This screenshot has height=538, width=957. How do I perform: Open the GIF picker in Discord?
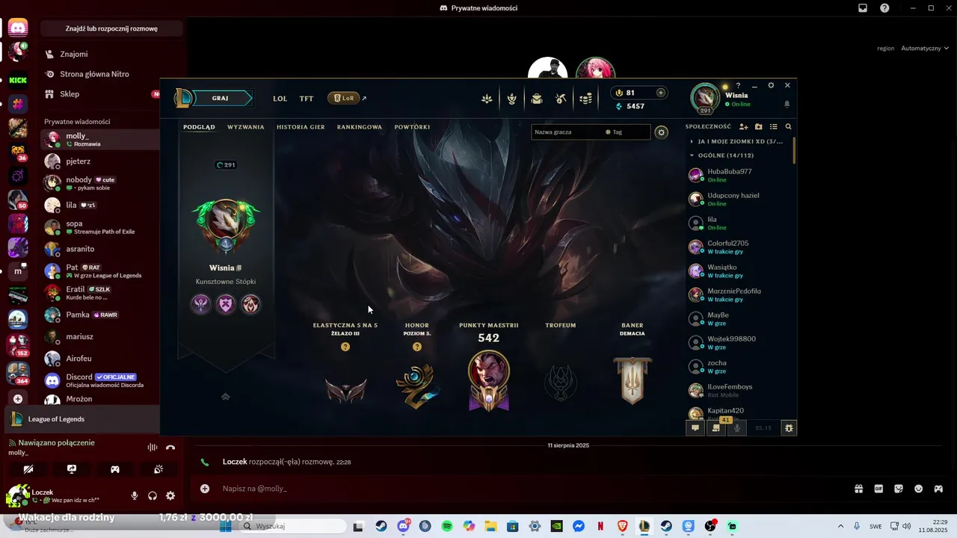(x=878, y=489)
